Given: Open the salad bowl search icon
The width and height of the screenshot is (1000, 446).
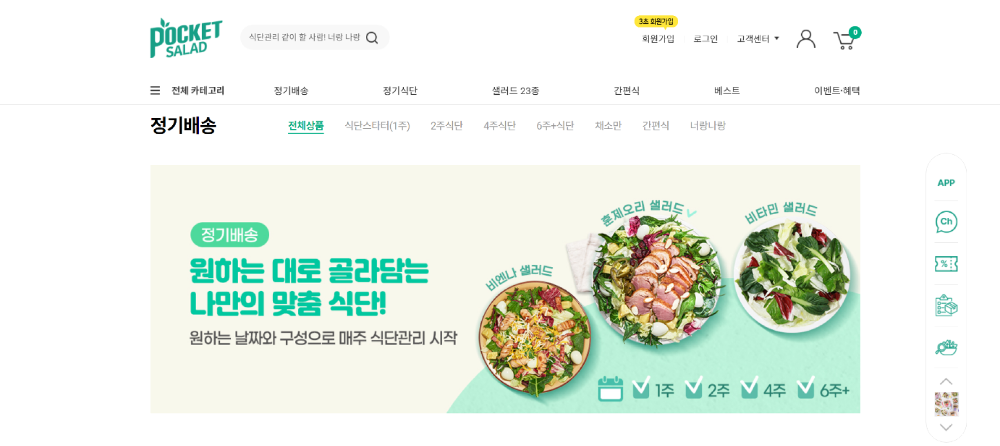Looking at the screenshot, I should pos(946,347).
